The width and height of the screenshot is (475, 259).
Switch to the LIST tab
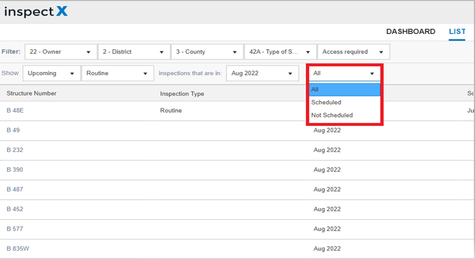(x=457, y=31)
